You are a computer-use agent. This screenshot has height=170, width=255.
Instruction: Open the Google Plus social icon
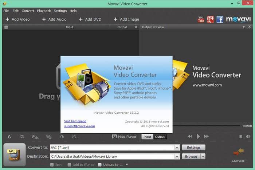tap(210, 19)
